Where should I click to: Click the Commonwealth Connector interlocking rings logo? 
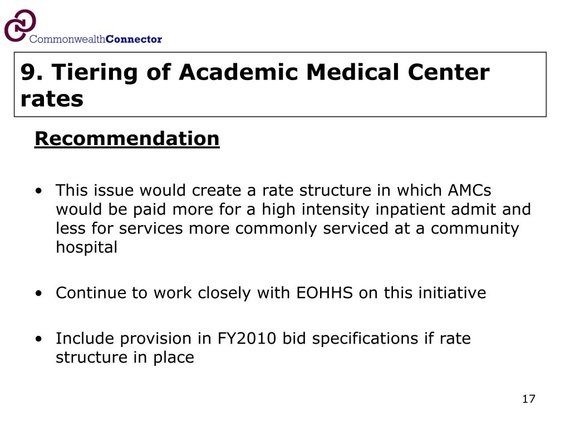pyautogui.click(x=20, y=26)
